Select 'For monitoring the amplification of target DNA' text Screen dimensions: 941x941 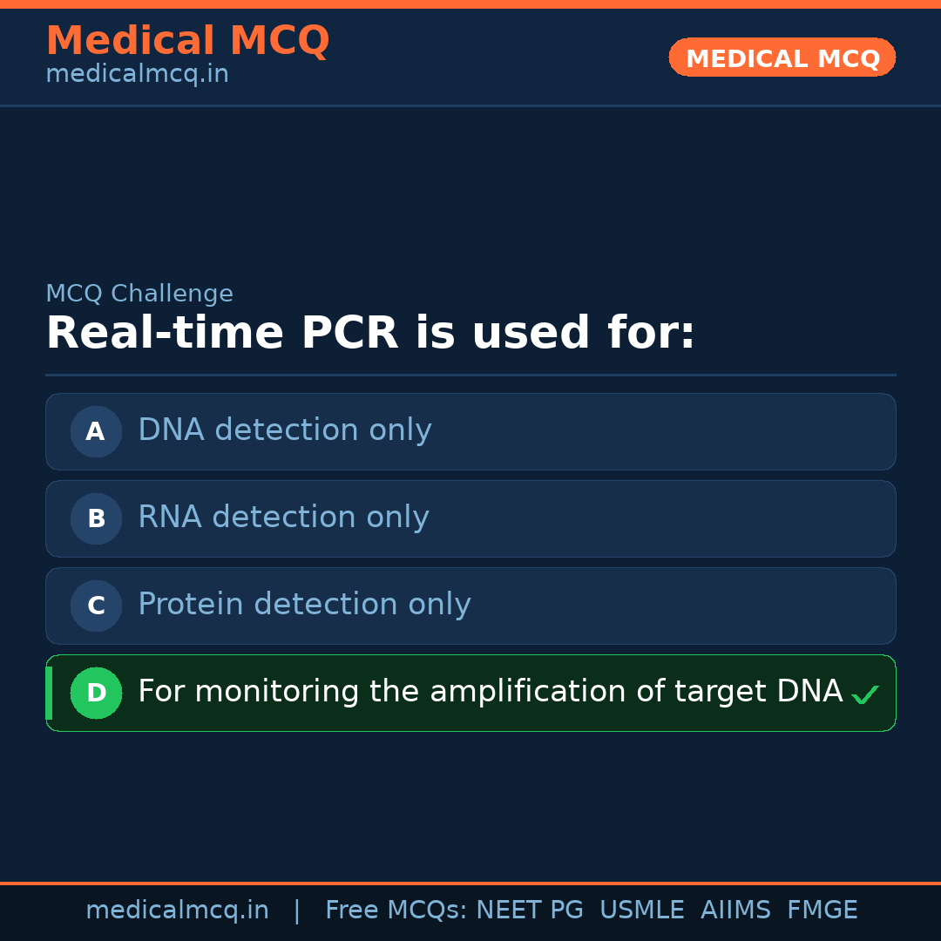[x=490, y=692]
